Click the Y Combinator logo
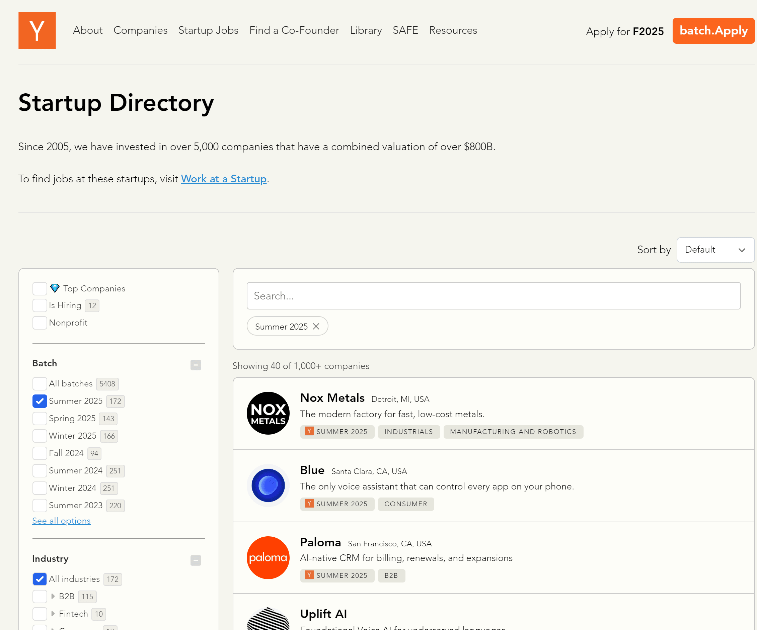The height and width of the screenshot is (630, 757). (37, 30)
